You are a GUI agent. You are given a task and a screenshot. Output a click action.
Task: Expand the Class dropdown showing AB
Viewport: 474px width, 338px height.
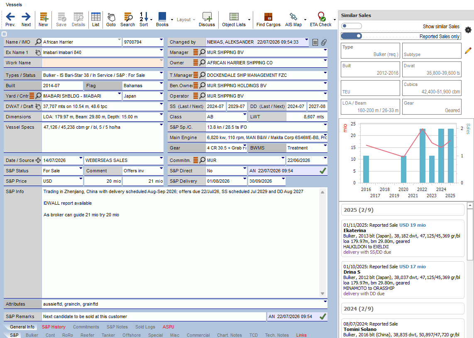[x=244, y=115]
